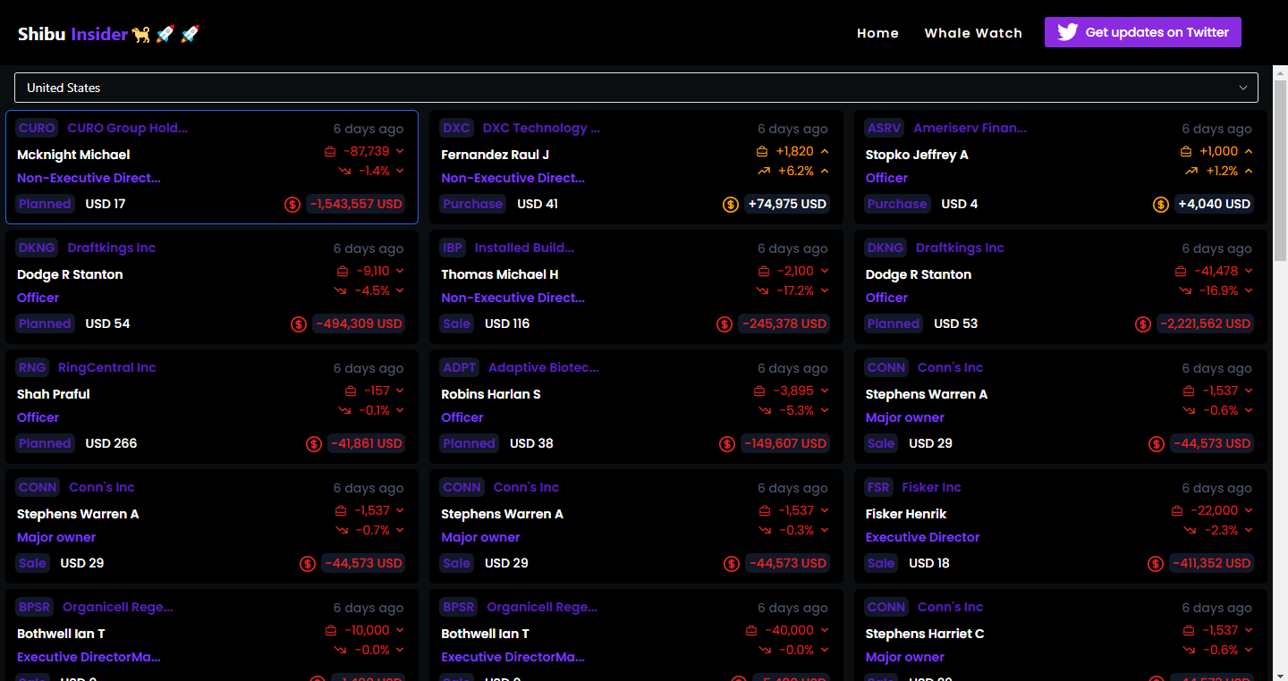Click the briefcase icon beside +1,820

tap(763, 151)
